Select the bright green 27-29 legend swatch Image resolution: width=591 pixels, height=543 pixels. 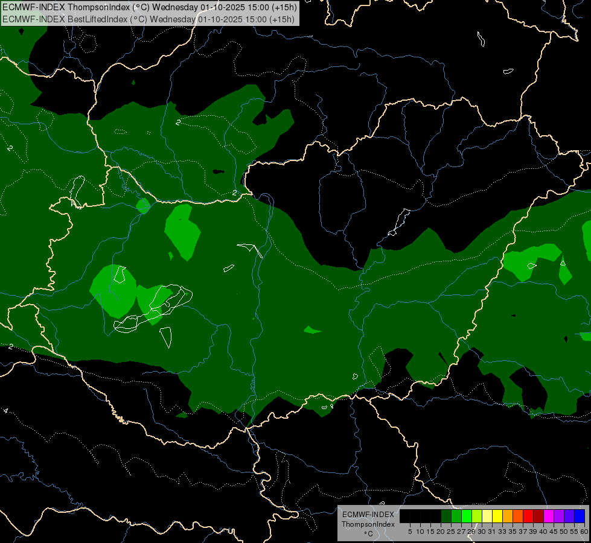click(467, 516)
